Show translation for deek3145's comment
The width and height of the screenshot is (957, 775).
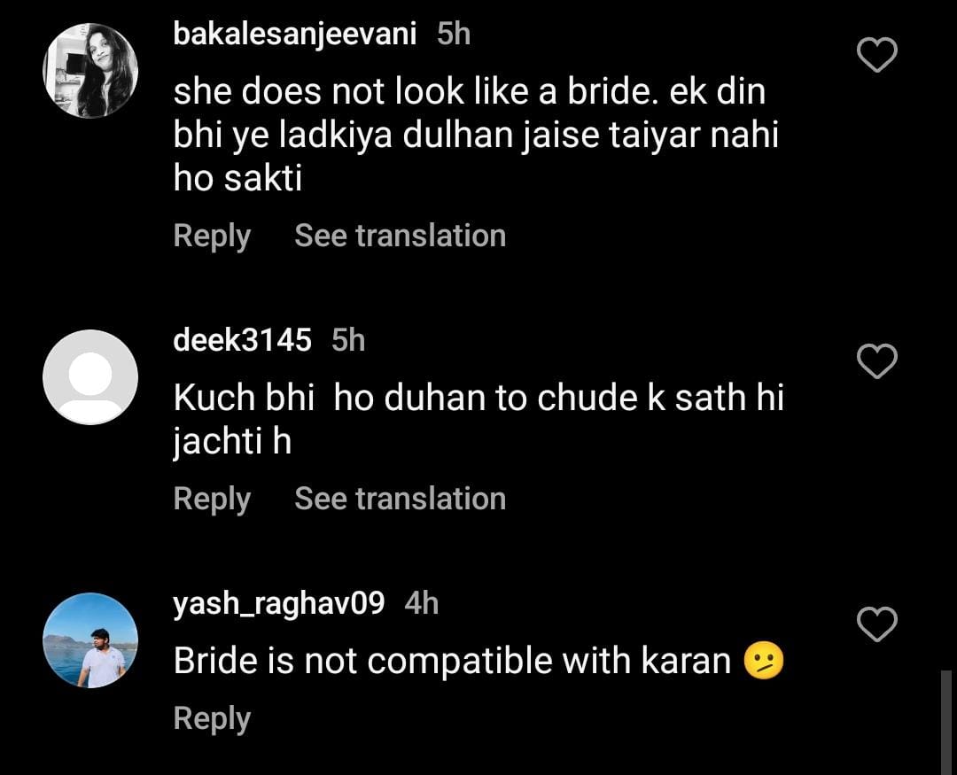[x=400, y=499]
